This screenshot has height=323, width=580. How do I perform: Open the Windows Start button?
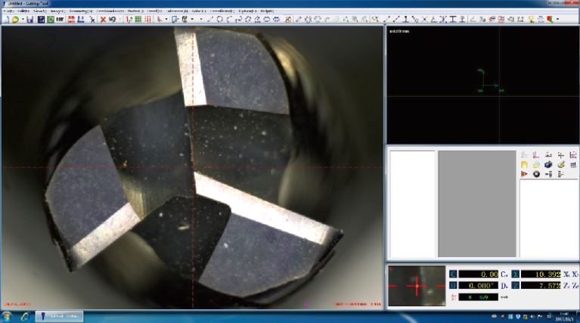[x=9, y=315]
